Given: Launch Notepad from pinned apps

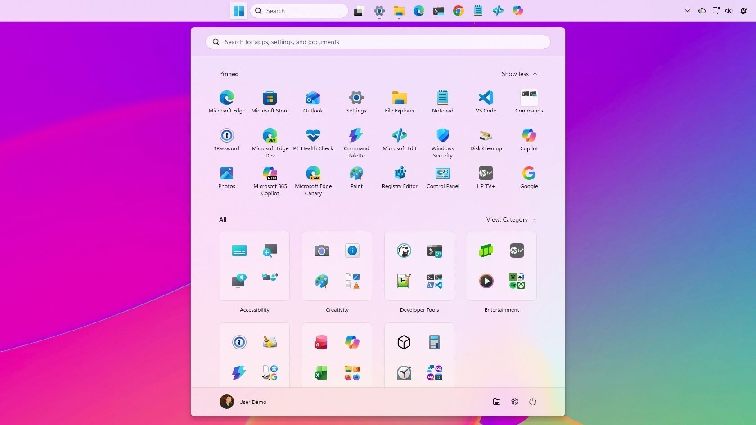Looking at the screenshot, I should (x=443, y=102).
